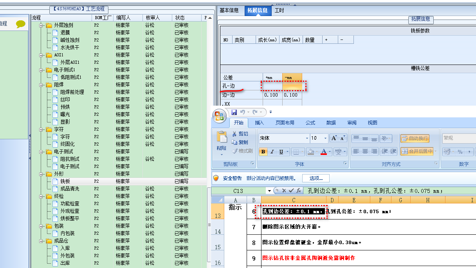The image size is (476, 268).
Task: Collapse the 外层蚀刻 tree node
Action: pos(41,25)
